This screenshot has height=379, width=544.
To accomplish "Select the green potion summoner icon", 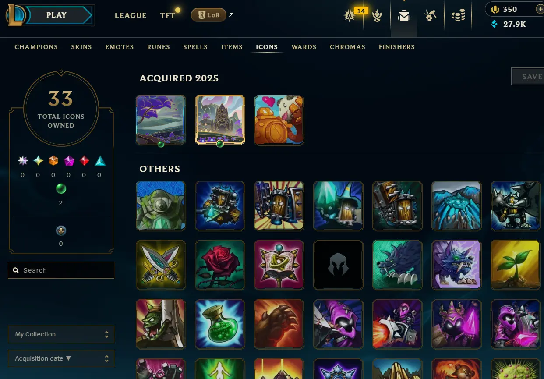I will 220,324.
